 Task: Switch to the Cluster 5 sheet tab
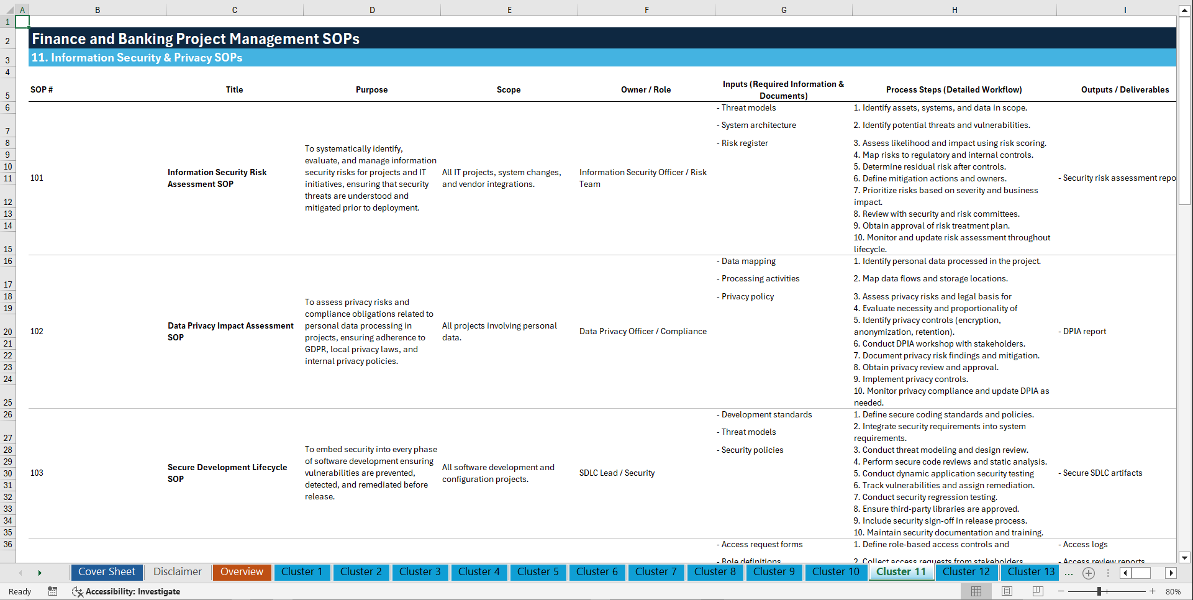click(538, 572)
